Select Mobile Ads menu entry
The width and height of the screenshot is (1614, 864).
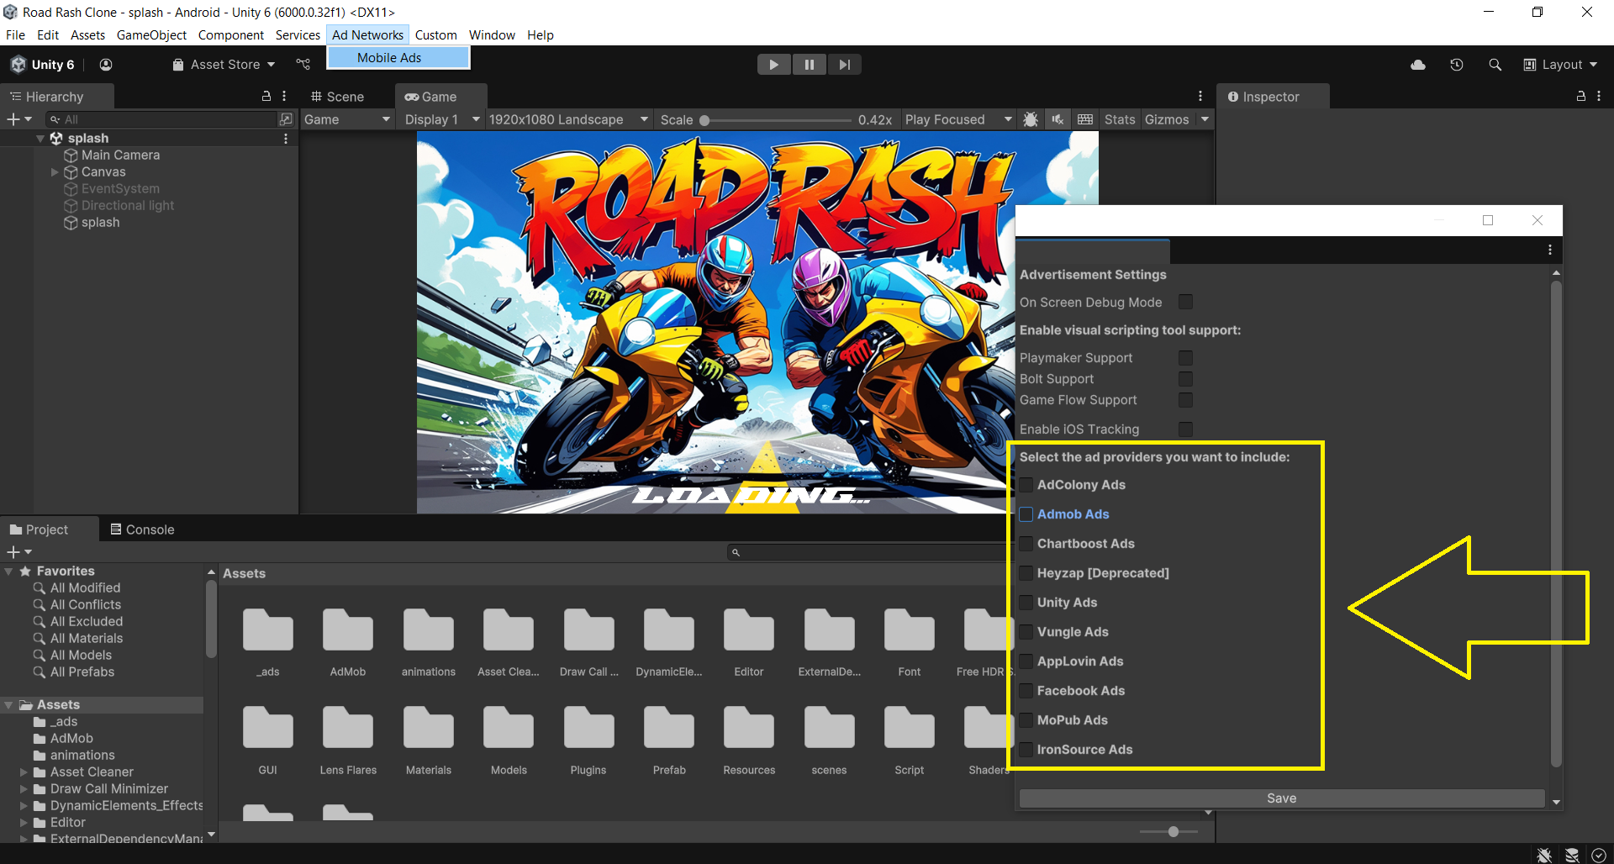pyautogui.click(x=389, y=58)
